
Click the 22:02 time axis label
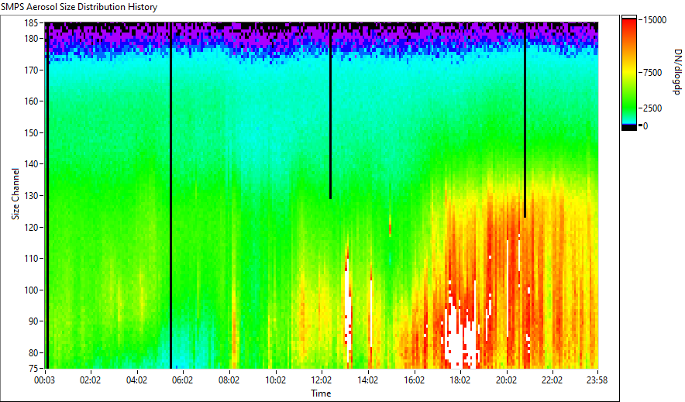pyautogui.click(x=552, y=380)
